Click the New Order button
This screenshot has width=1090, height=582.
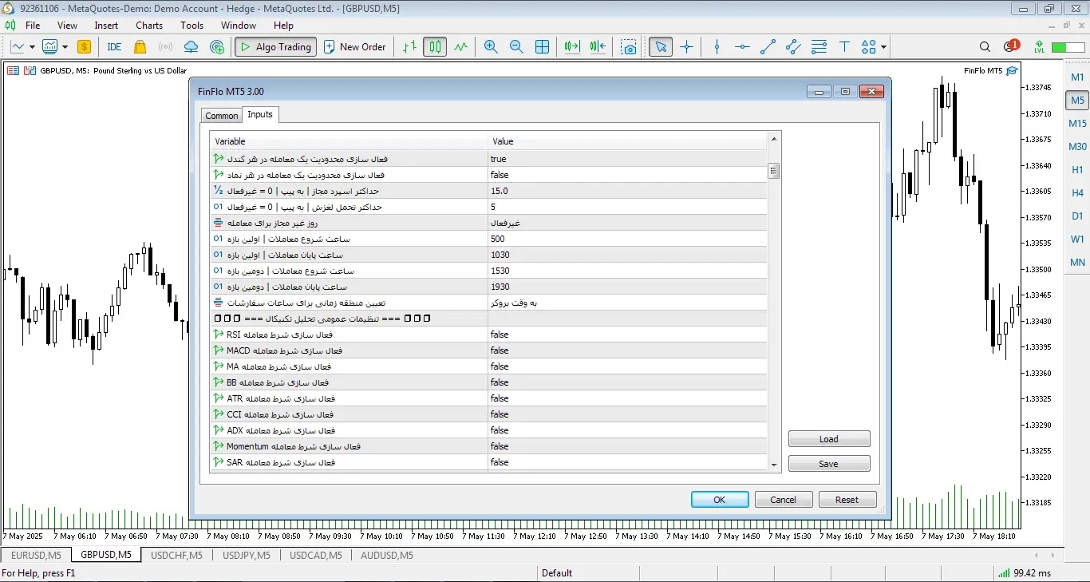(x=356, y=47)
